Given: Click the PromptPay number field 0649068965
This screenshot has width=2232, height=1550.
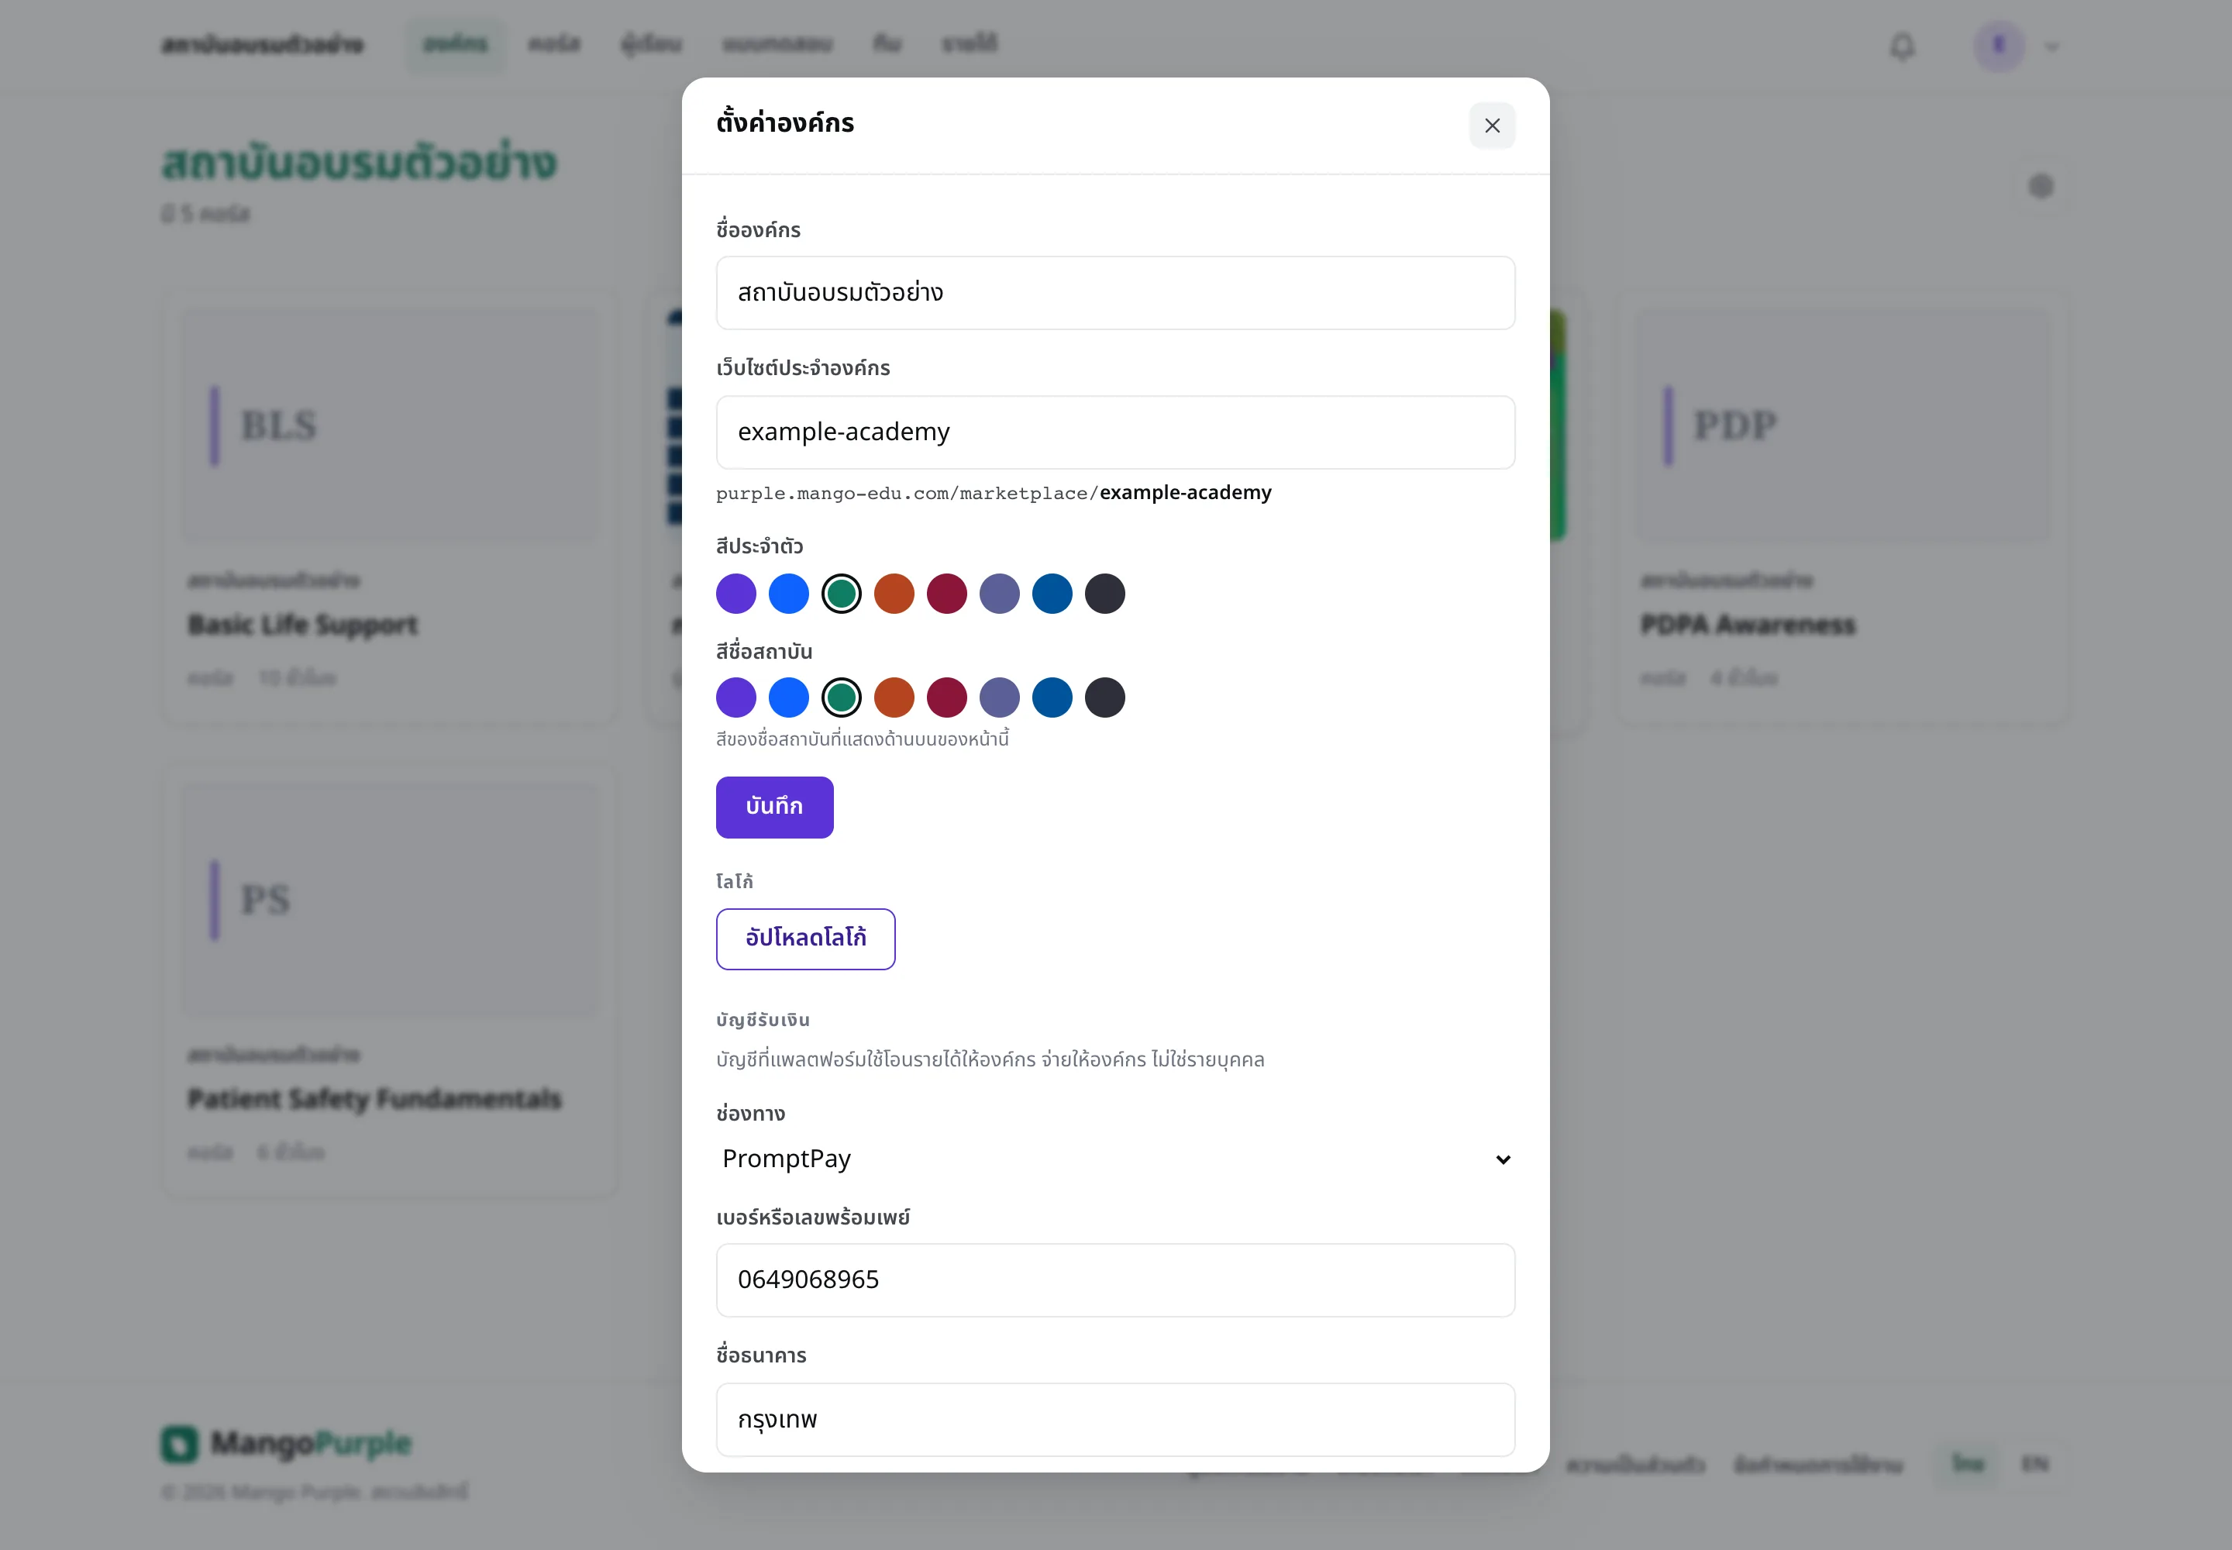Looking at the screenshot, I should (1115, 1280).
